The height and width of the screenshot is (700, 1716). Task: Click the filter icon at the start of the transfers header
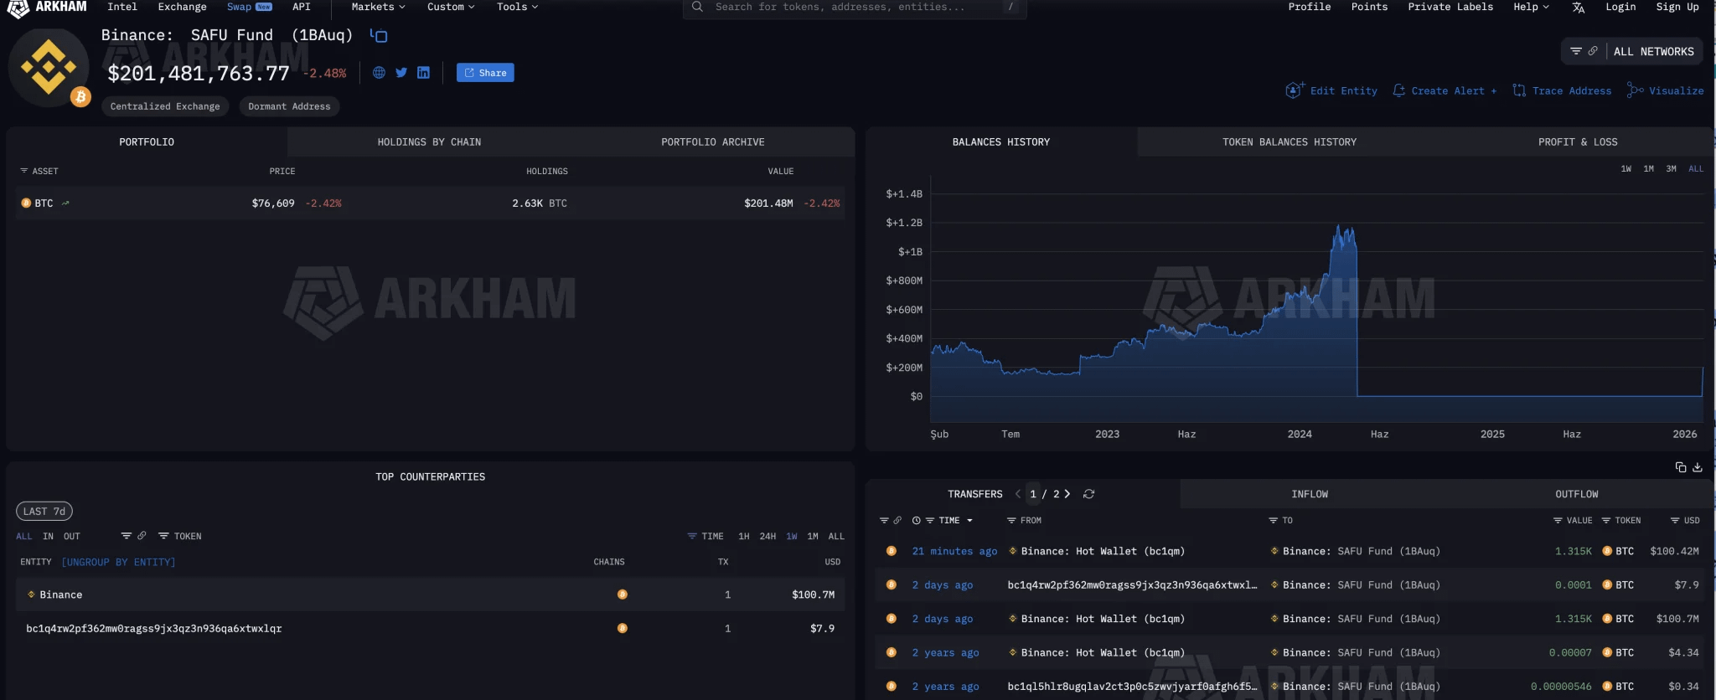point(884,521)
